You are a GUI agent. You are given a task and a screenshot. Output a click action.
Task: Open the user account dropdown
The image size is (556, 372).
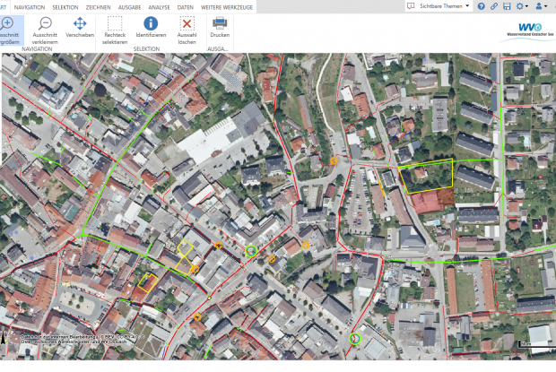pyautogui.click(x=542, y=6)
